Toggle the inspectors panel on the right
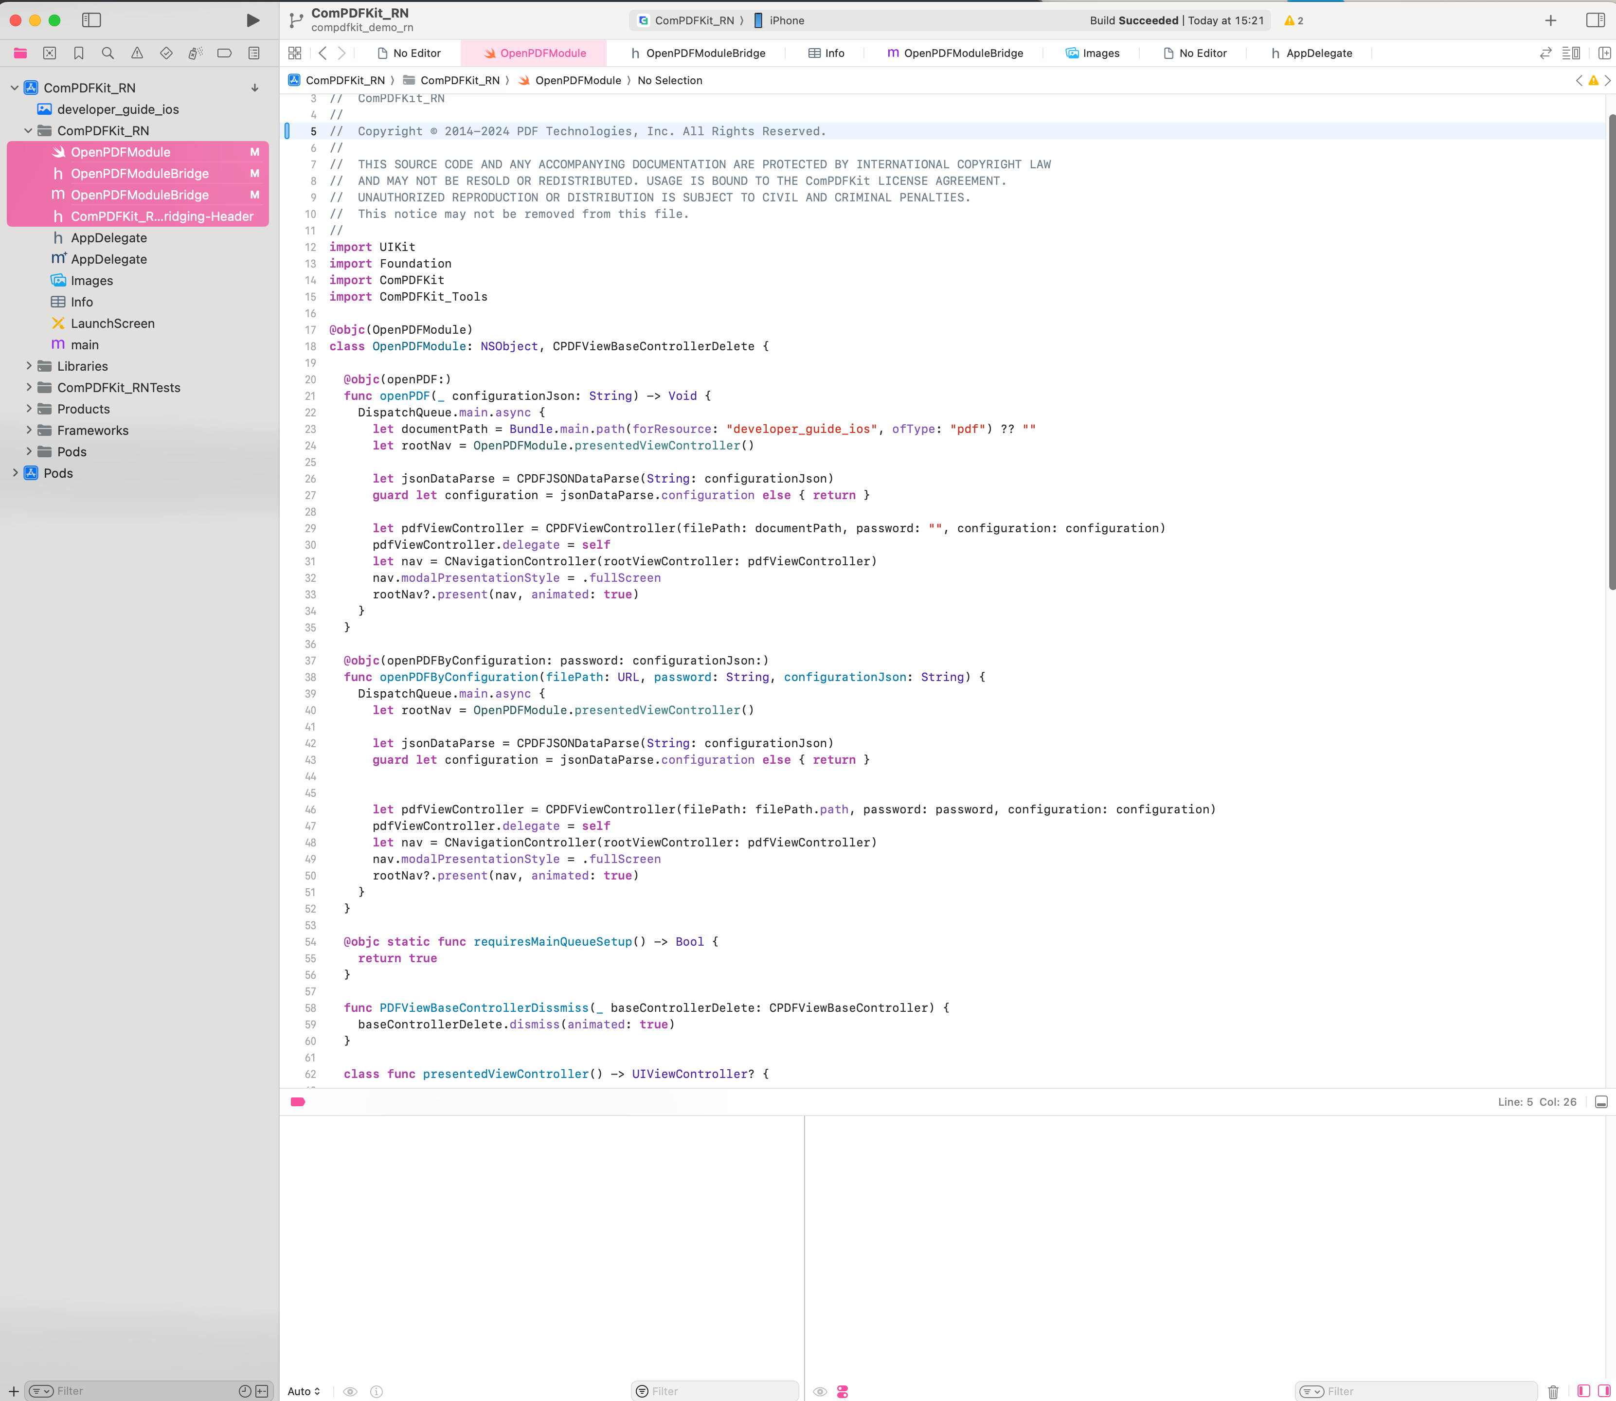Viewport: 1616px width, 1401px height. point(1595,20)
